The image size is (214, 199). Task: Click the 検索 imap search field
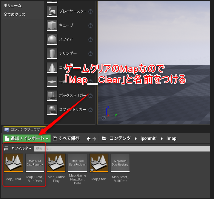point(119,149)
